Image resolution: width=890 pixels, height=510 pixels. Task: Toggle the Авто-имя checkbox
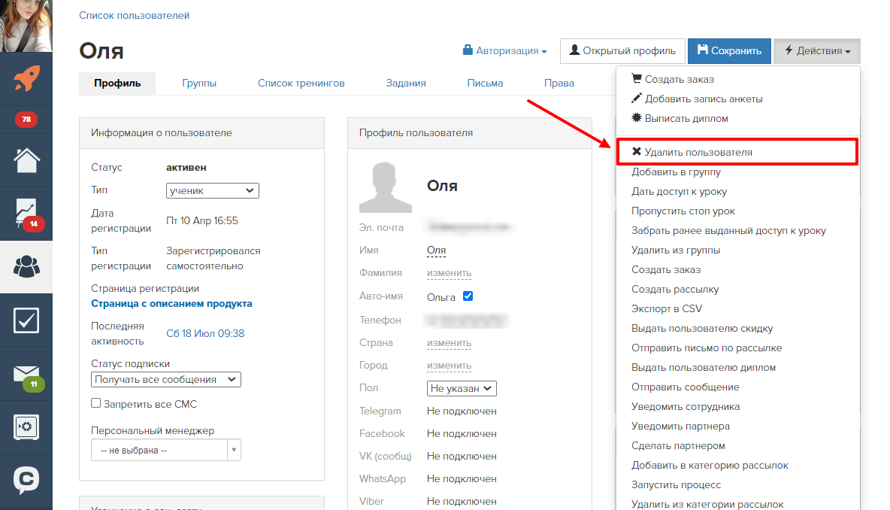468,296
